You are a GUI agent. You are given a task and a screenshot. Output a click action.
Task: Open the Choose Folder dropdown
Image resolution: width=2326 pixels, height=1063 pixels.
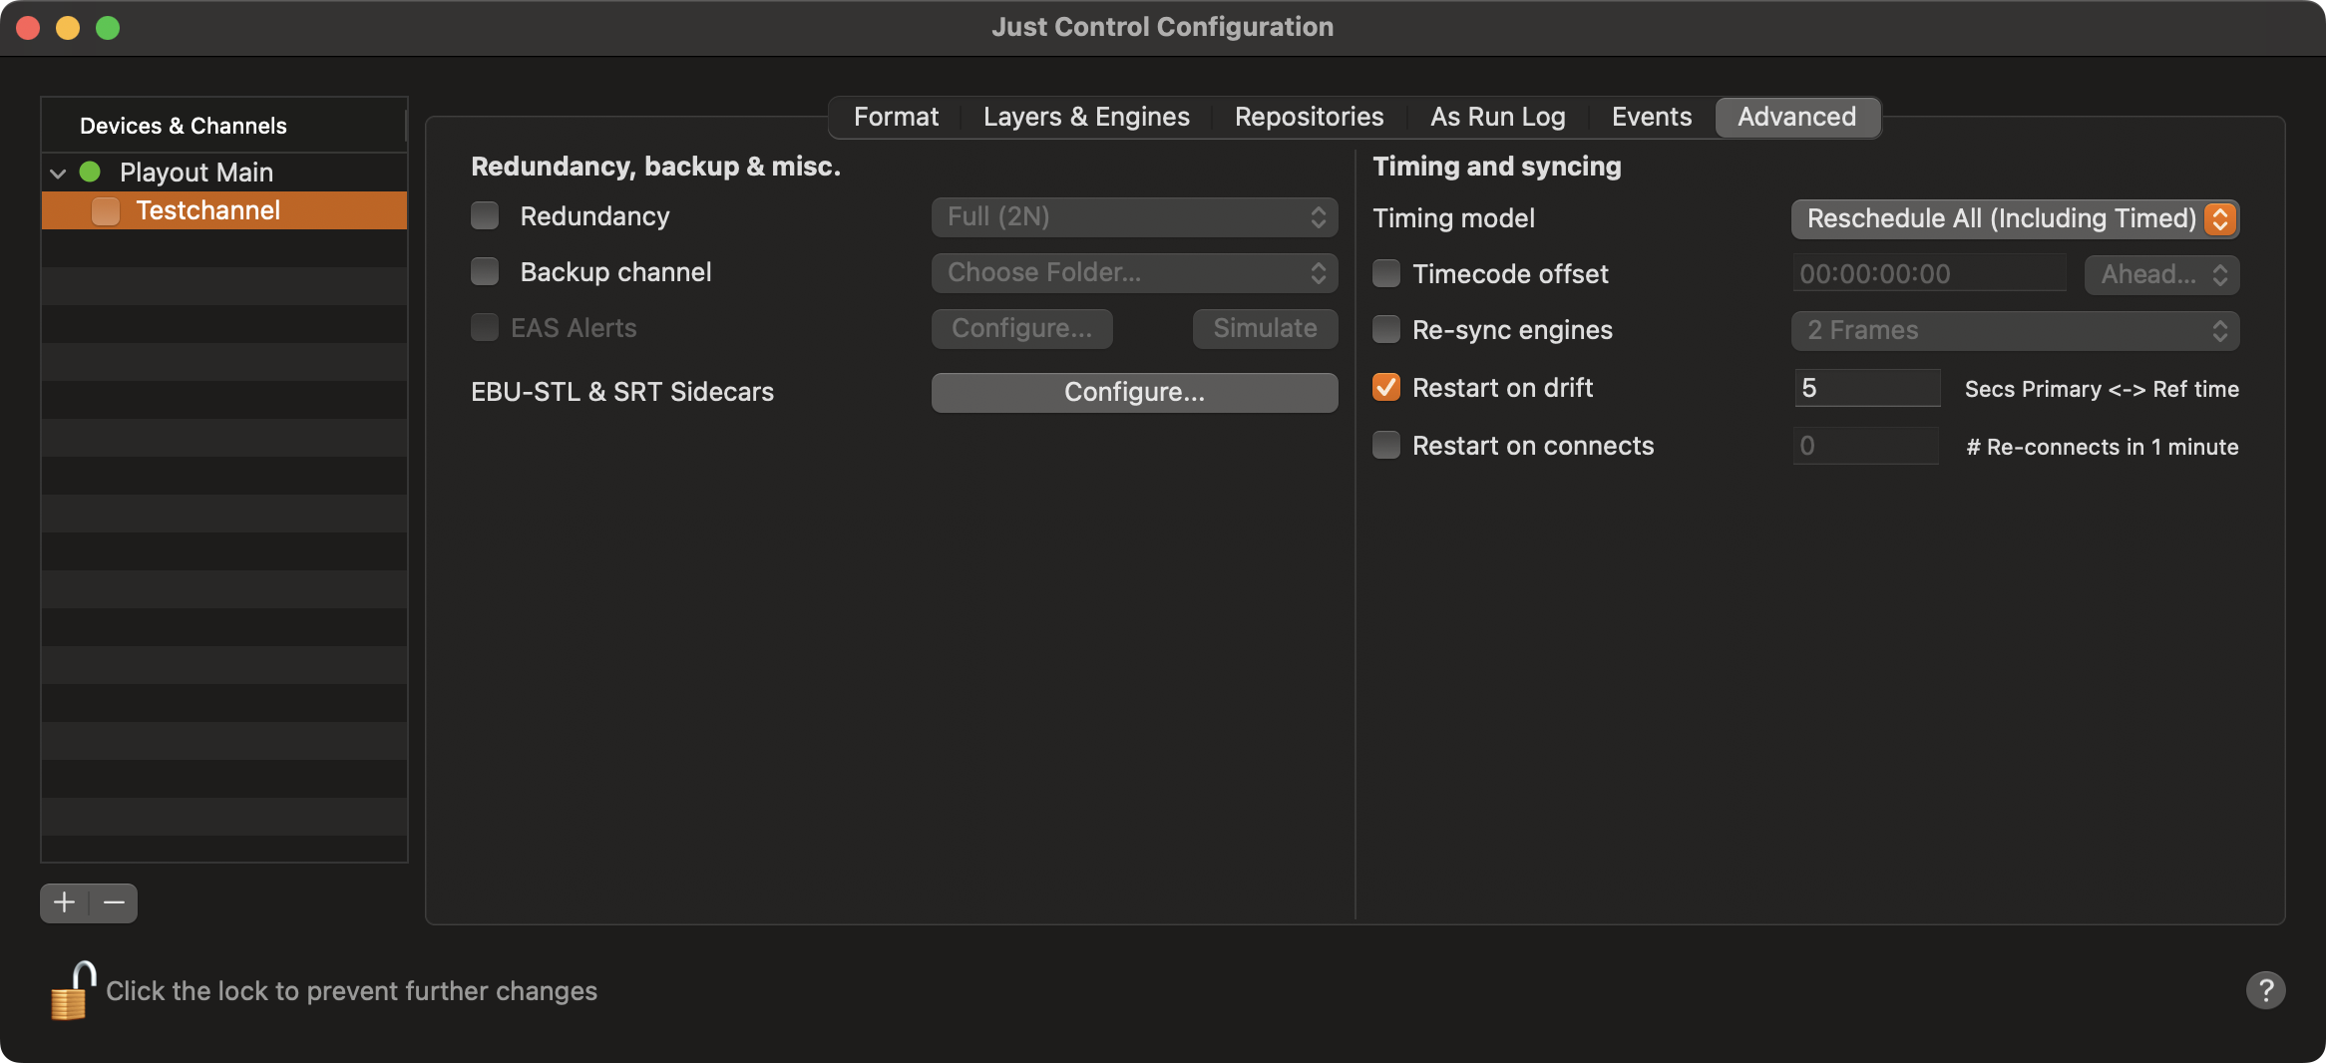pos(1134,272)
